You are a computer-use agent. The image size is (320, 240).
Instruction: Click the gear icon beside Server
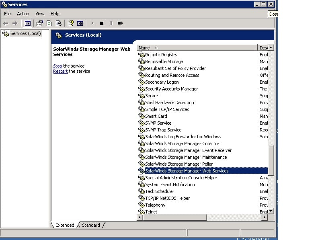[x=142, y=95]
